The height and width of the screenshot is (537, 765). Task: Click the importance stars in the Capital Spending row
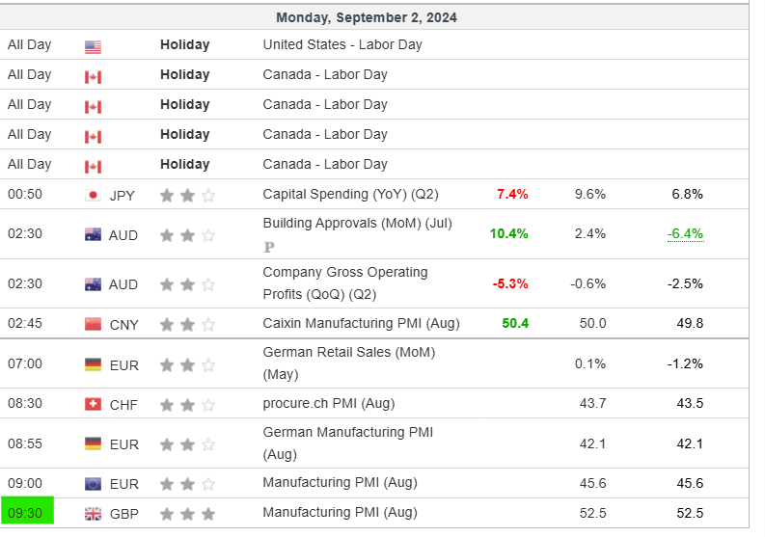tap(187, 195)
